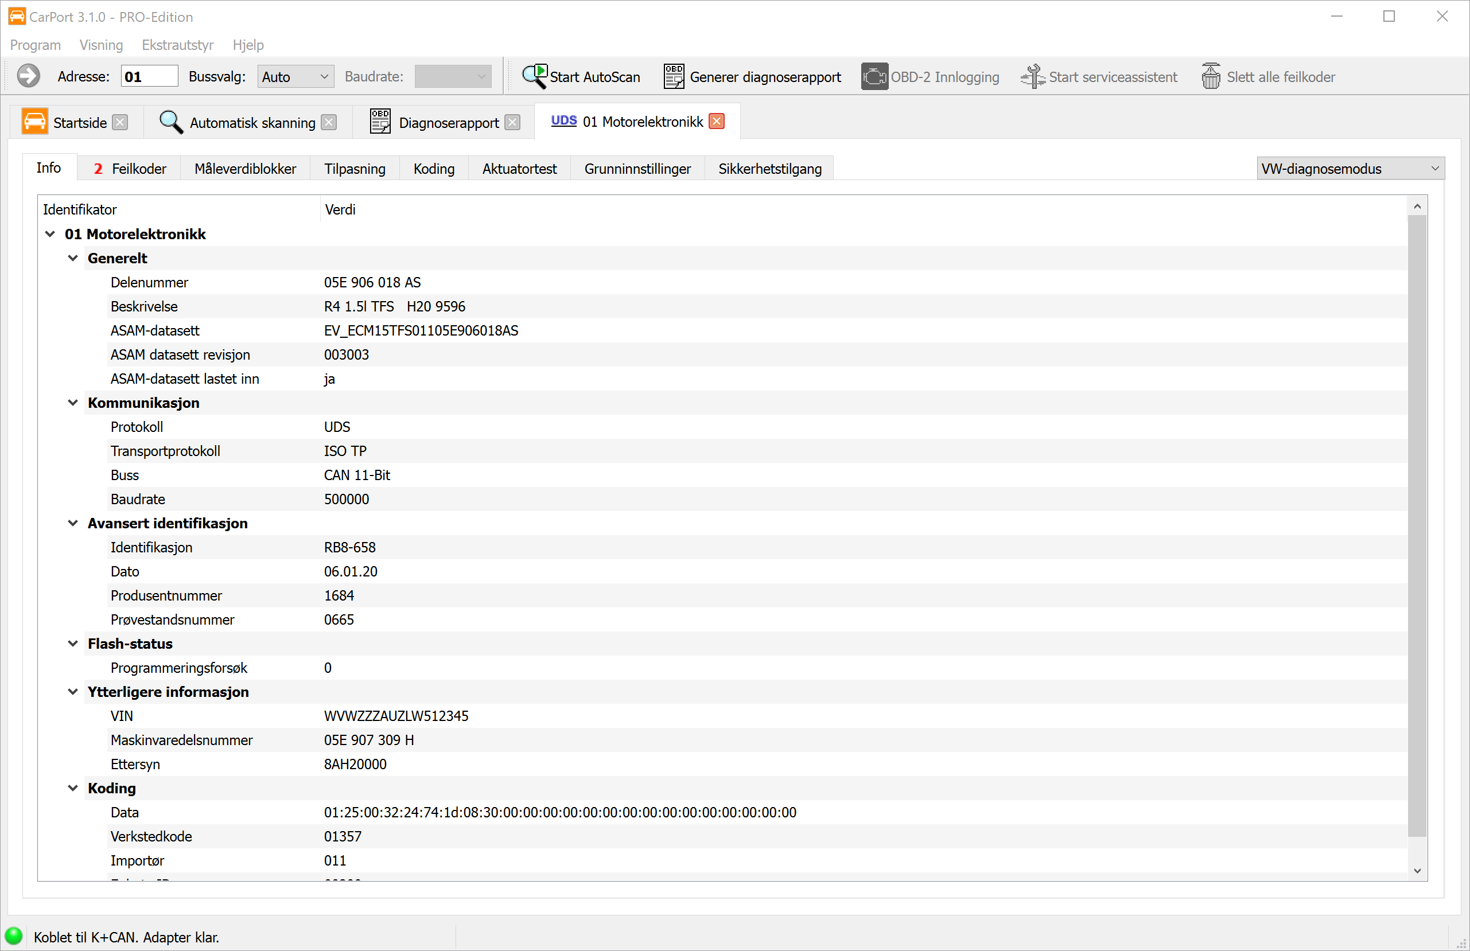The image size is (1470, 951).
Task: Collapse the Kommunikasjon tree section
Action: [x=73, y=403]
